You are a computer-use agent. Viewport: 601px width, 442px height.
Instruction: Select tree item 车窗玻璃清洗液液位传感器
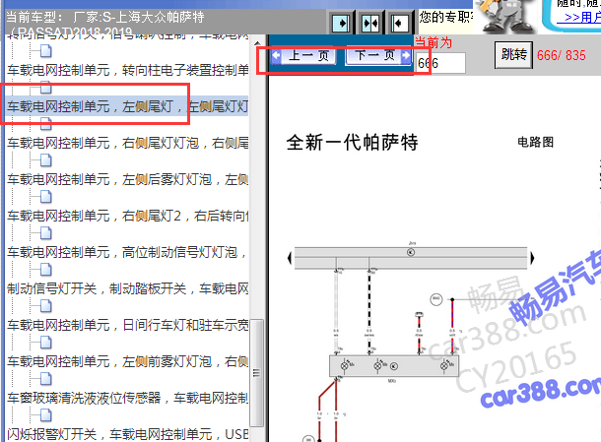click(128, 398)
